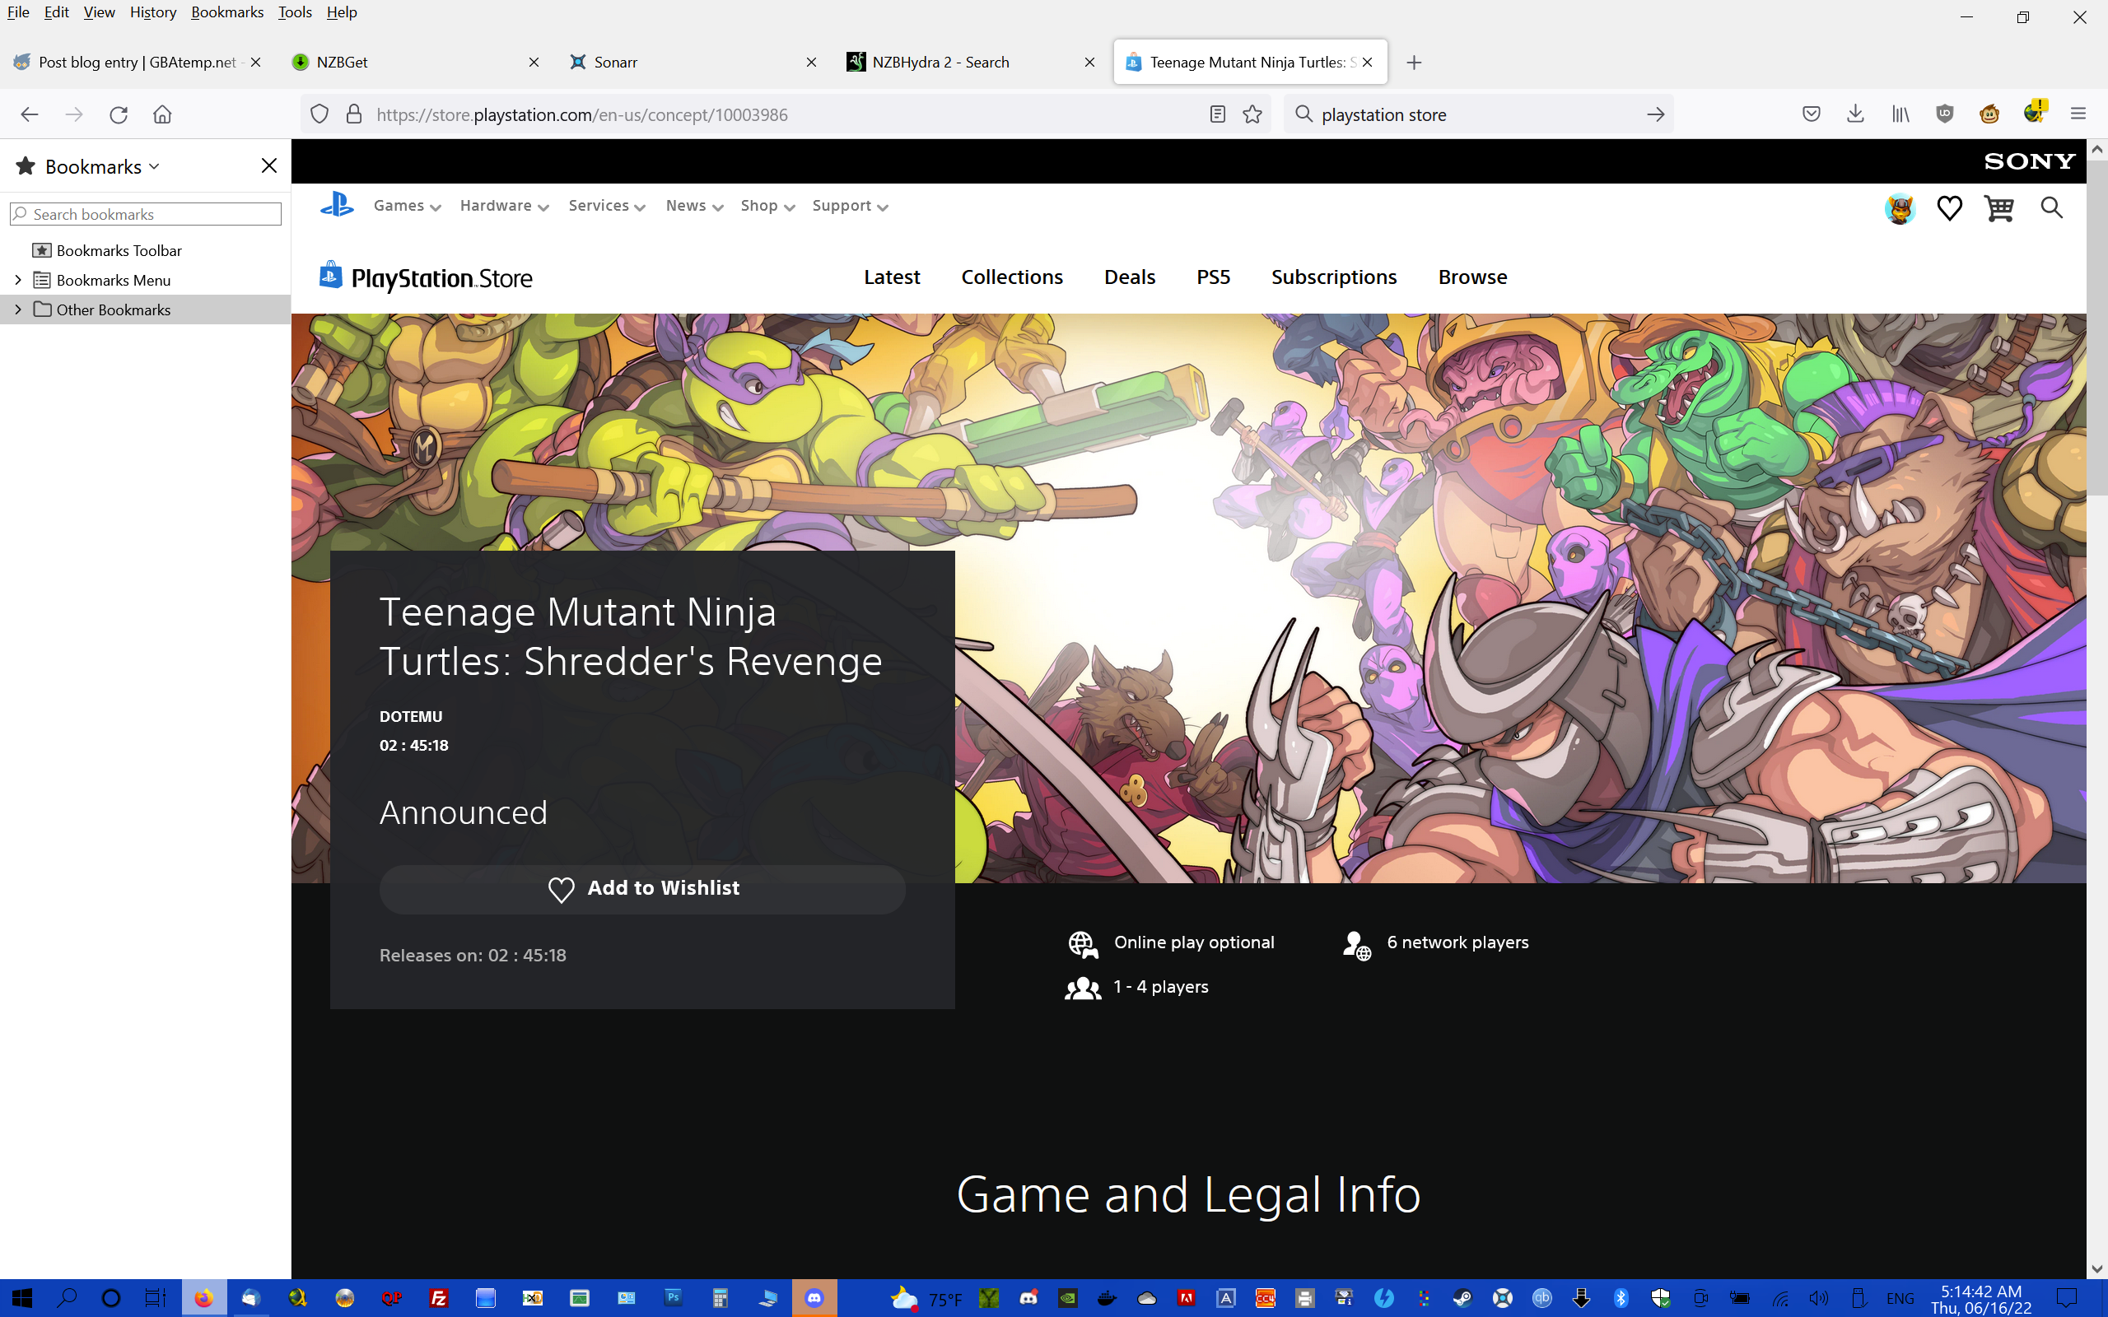Viewport: 2108px width, 1317px height.
Task: Open the History menu
Action: pos(153,12)
